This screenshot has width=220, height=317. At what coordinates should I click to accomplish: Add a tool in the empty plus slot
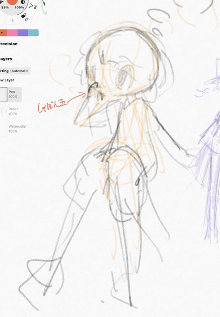12,20
